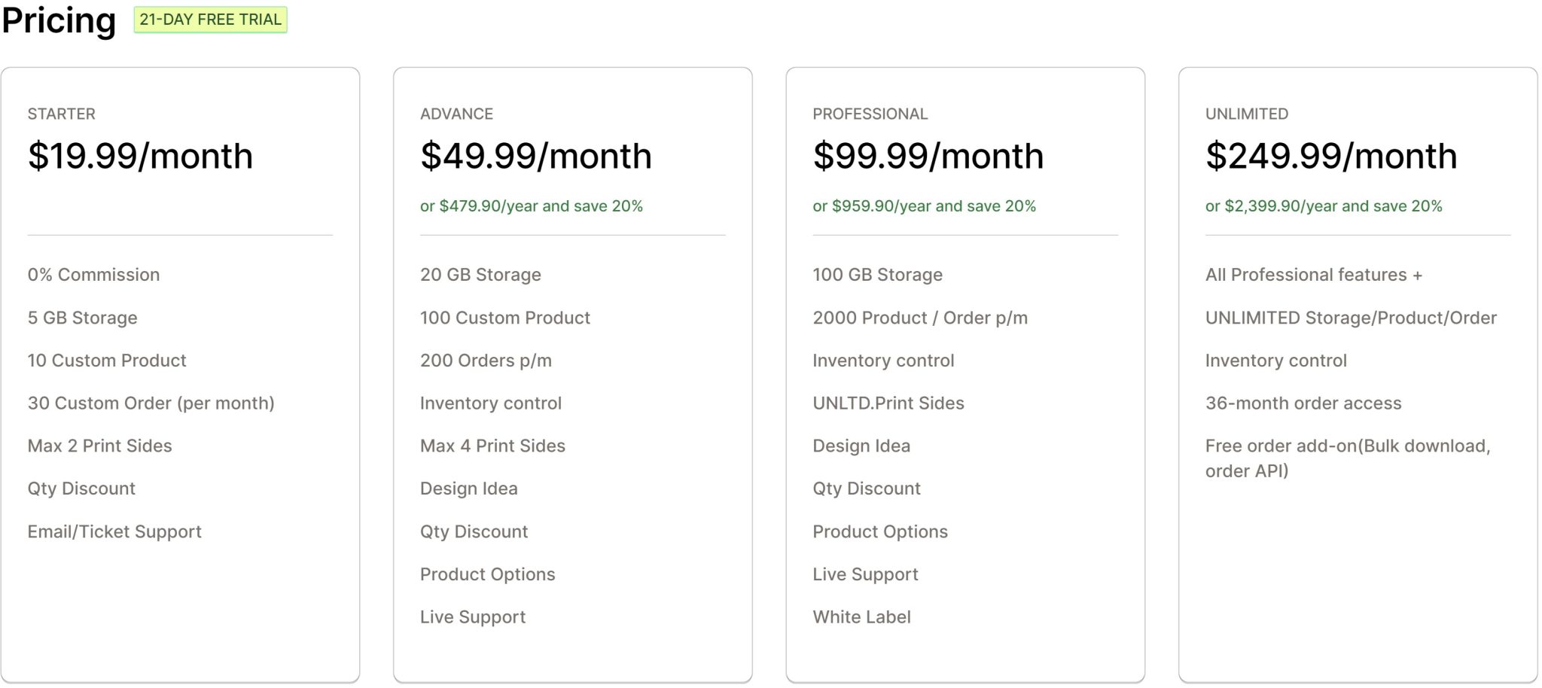
Task: Select the ADVANCE plan heading
Action: click(x=456, y=114)
